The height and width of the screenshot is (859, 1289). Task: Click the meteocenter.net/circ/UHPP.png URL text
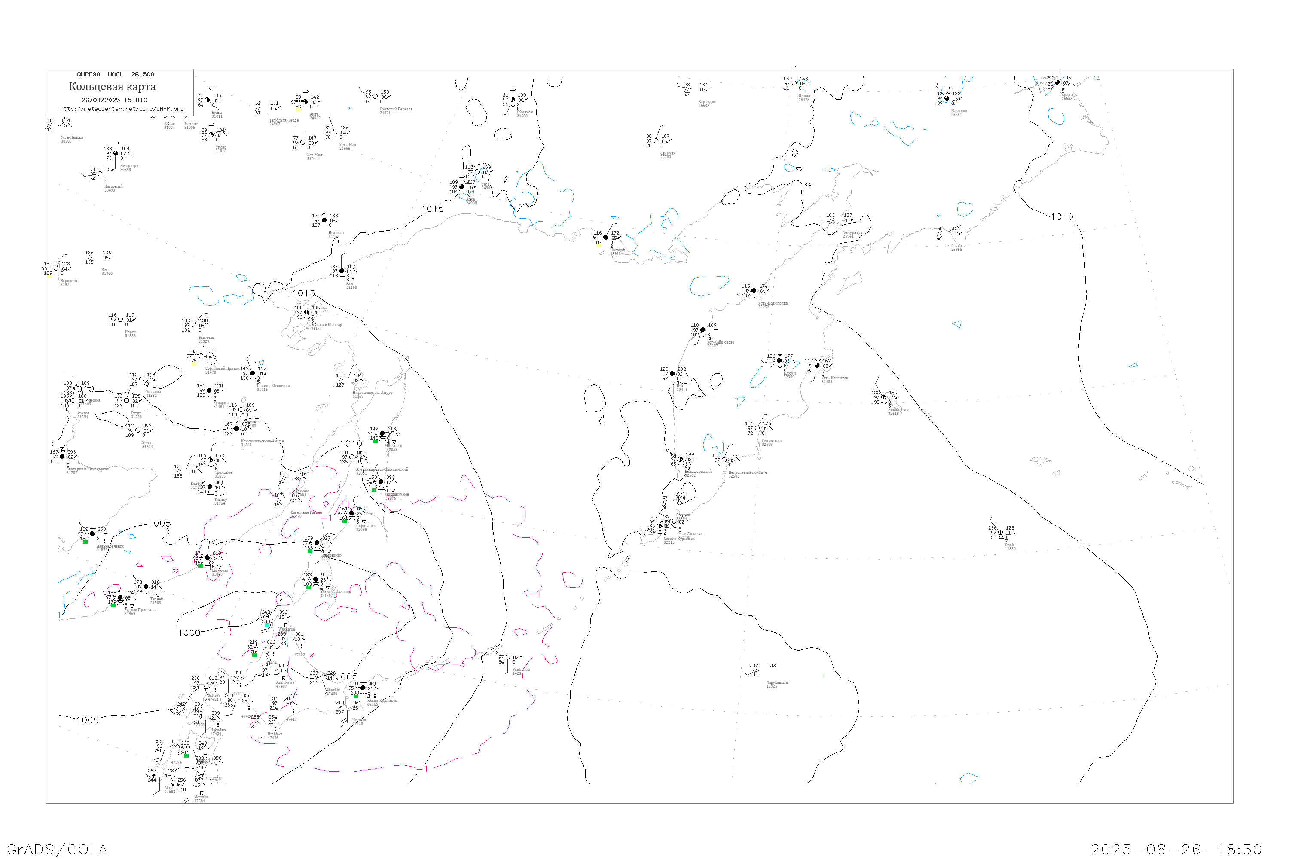point(122,109)
